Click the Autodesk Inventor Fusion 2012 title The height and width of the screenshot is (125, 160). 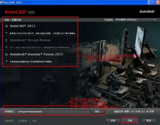pyautogui.click(x=36, y=54)
